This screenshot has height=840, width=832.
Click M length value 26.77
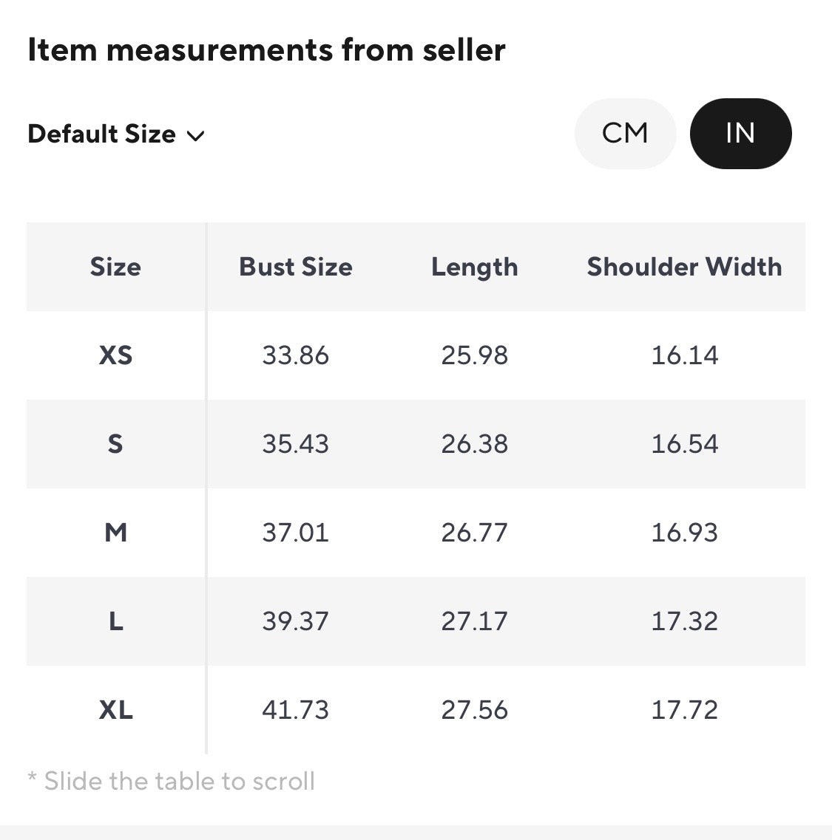(x=475, y=533)
